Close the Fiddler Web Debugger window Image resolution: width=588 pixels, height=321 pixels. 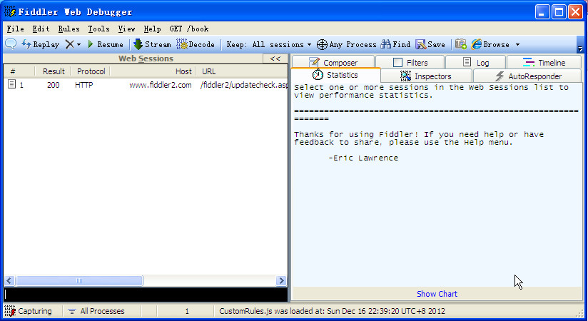[x=575, y=12]
